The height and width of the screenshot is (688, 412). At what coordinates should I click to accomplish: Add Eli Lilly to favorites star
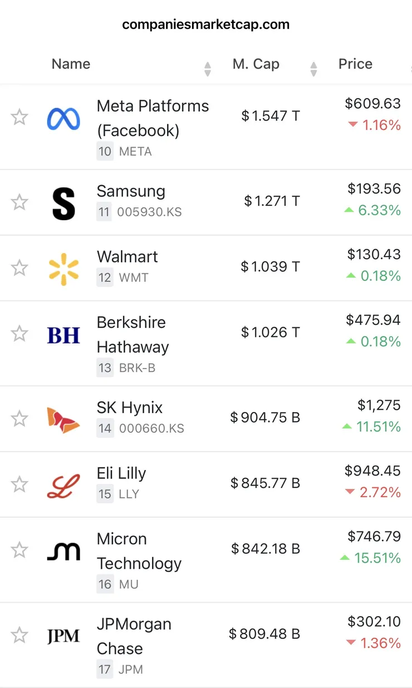(19, 484)
